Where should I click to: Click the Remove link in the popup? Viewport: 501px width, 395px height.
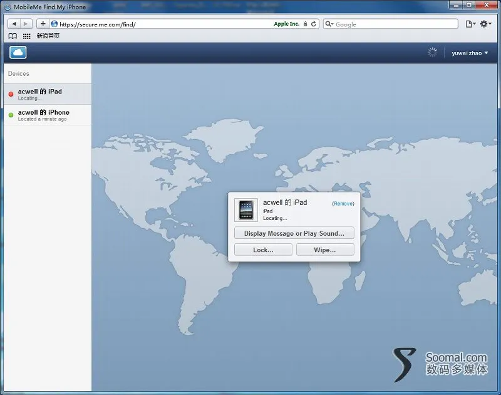tap(343, 204)
